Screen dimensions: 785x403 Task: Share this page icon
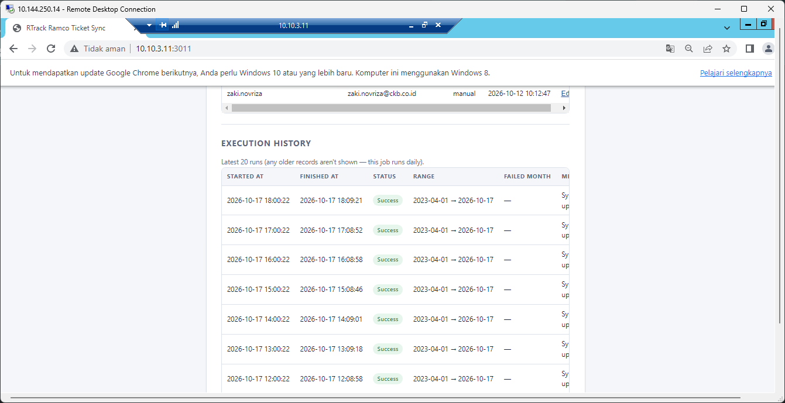(708, 49)
